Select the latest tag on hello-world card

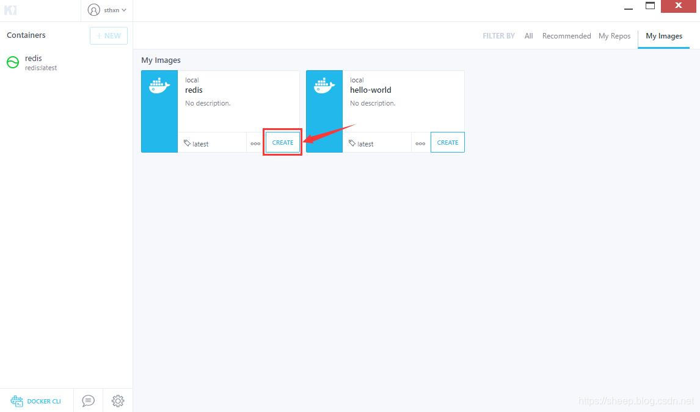tap(361, 143)
